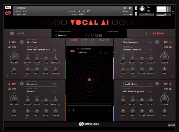Image resolution: width=179 pixels, height=132 pixels.
Task: Step From The Dark core preset arrows
Action: pos(150,84)
